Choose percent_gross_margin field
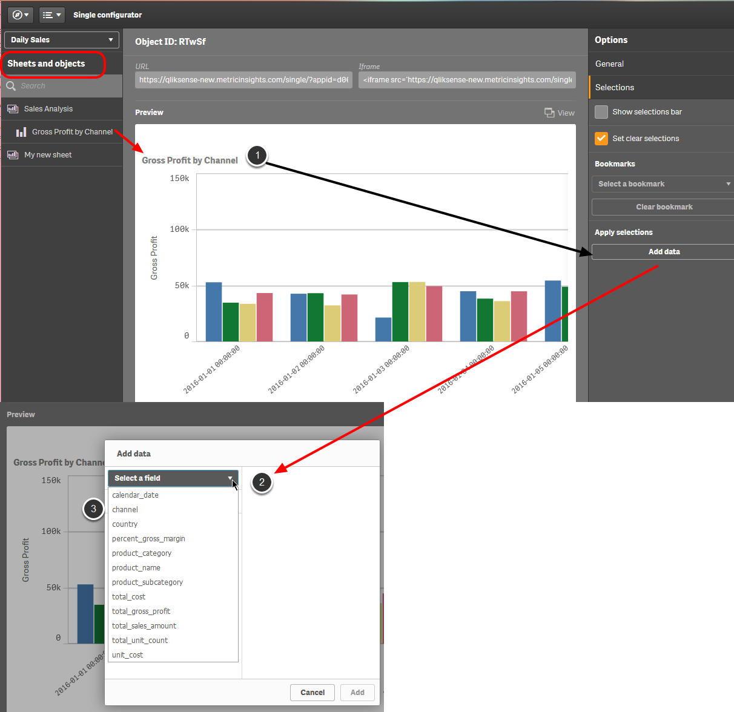Screen dimensions: 734x712 coord(173,539)
